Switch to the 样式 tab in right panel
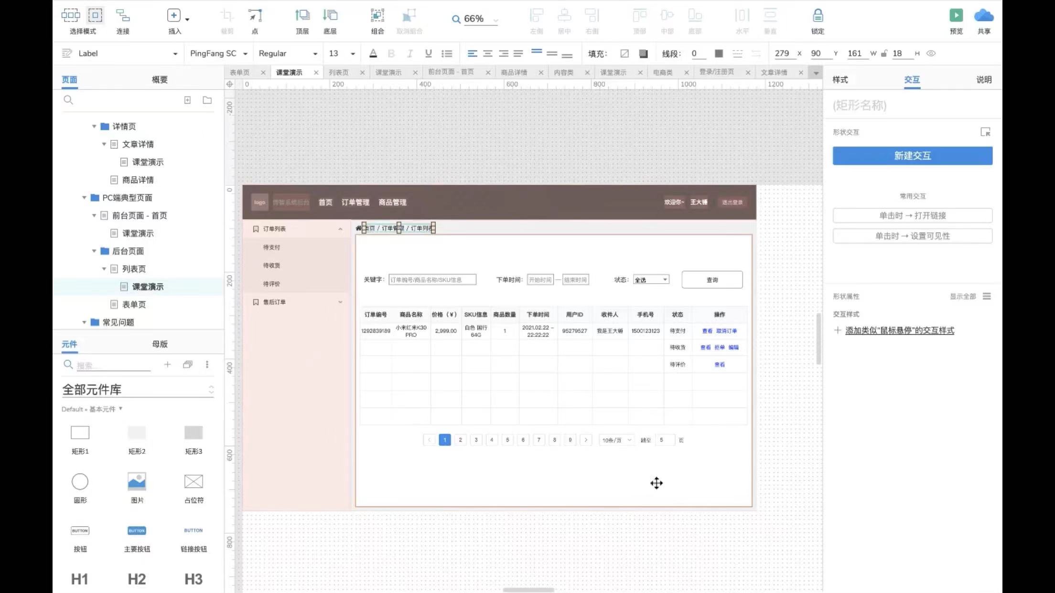 click(x=840, y=80)
